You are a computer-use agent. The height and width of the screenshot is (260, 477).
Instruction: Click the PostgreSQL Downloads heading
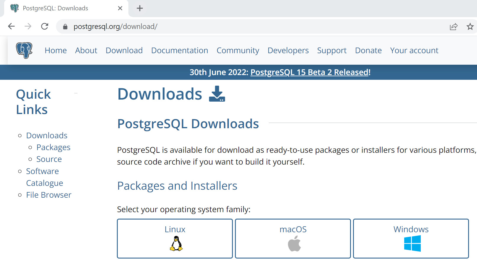[188, 124]
